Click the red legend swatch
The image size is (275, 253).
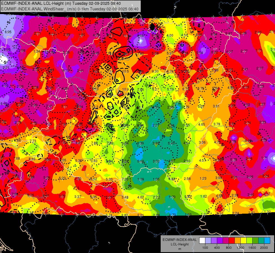pyautogui.click(x=232, y=241)
